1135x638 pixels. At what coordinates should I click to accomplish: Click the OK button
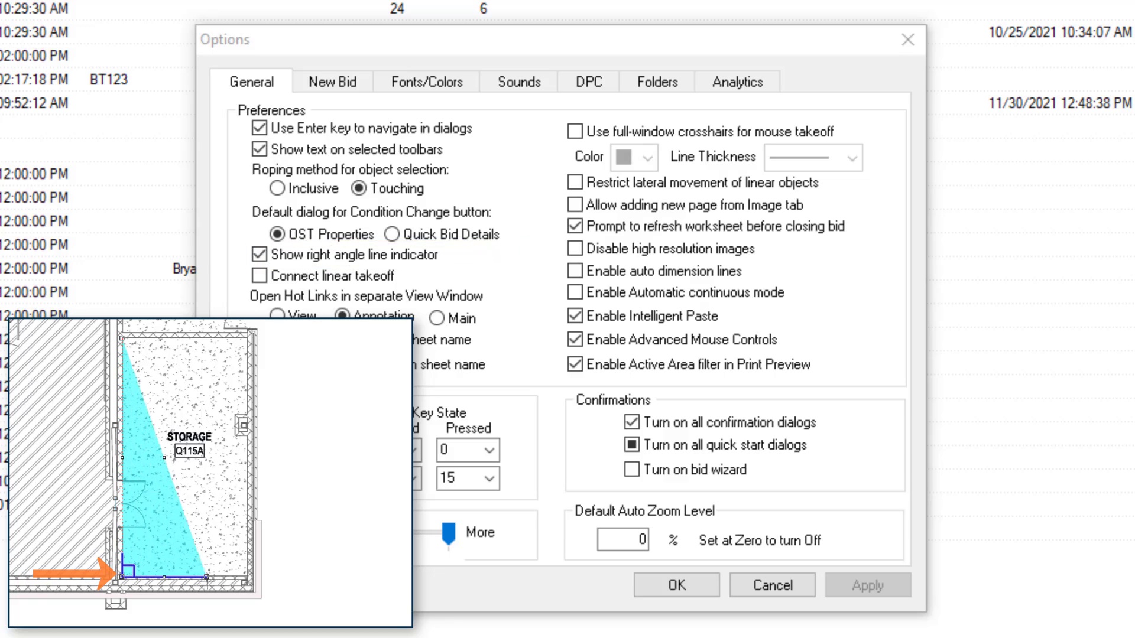pos(676,585)
